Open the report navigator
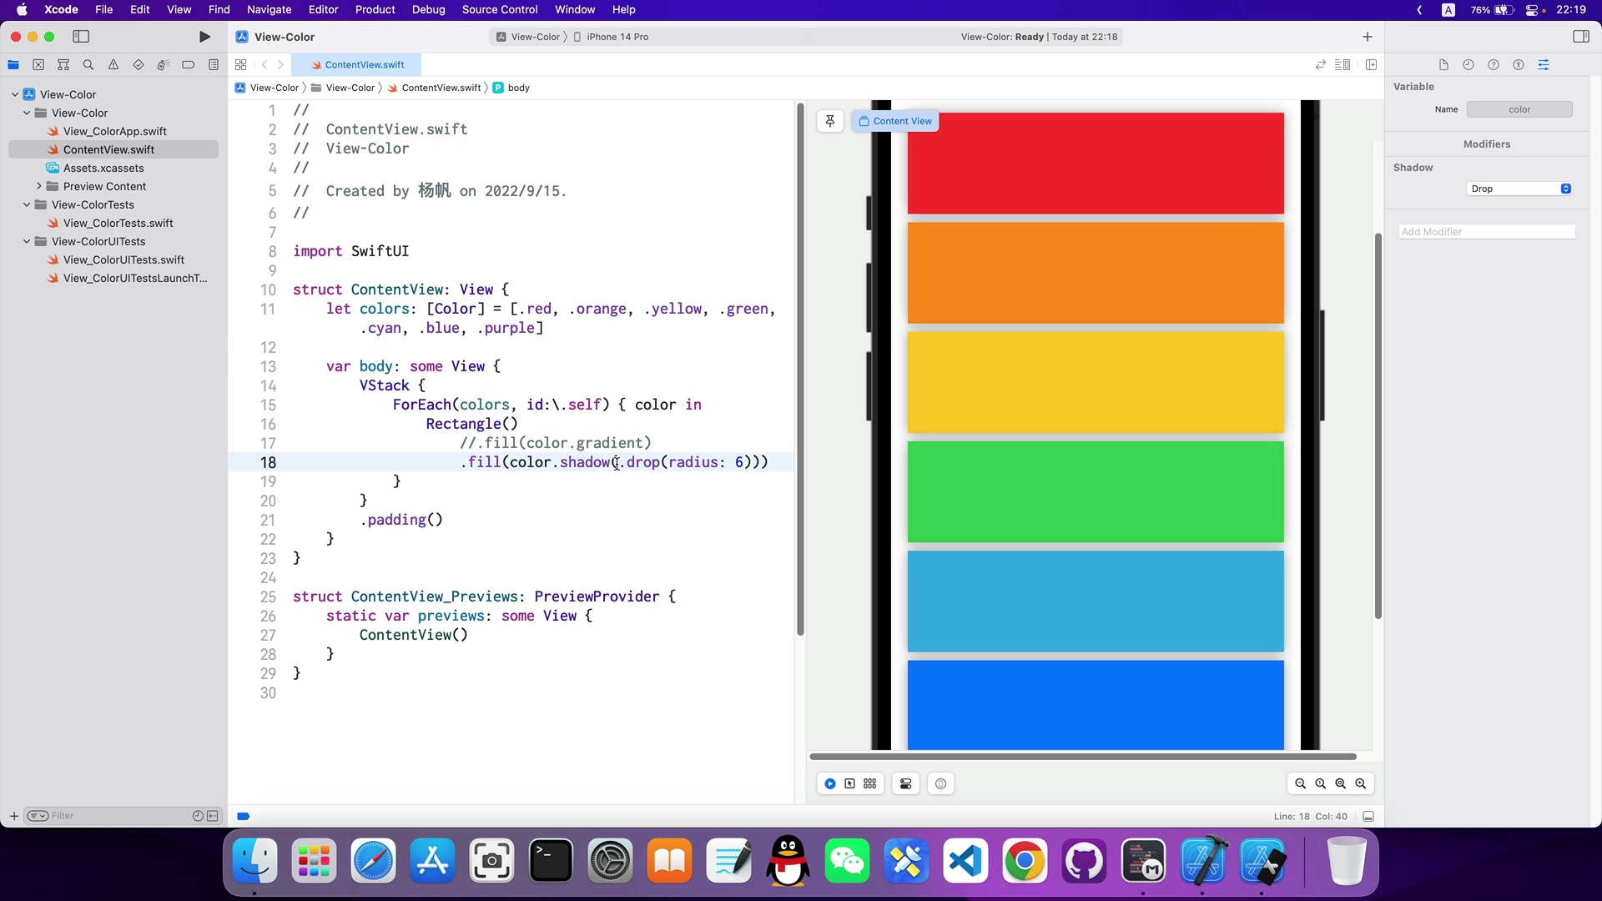 pyautogui.click(x=214, y=65)
